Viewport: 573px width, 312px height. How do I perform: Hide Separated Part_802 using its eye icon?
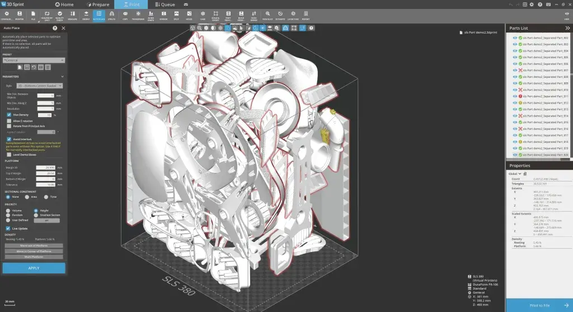click(x=515, y=38)
